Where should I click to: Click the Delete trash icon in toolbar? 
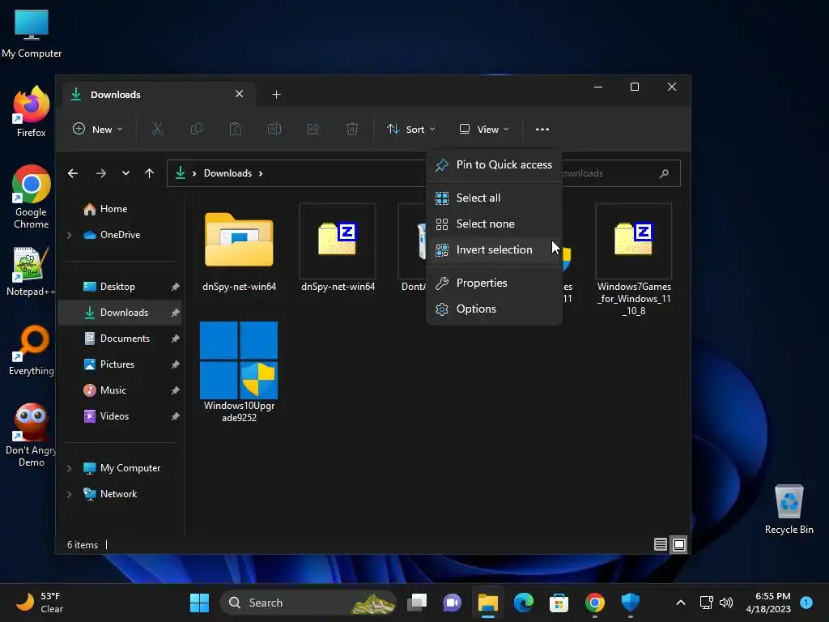(352, 129)
